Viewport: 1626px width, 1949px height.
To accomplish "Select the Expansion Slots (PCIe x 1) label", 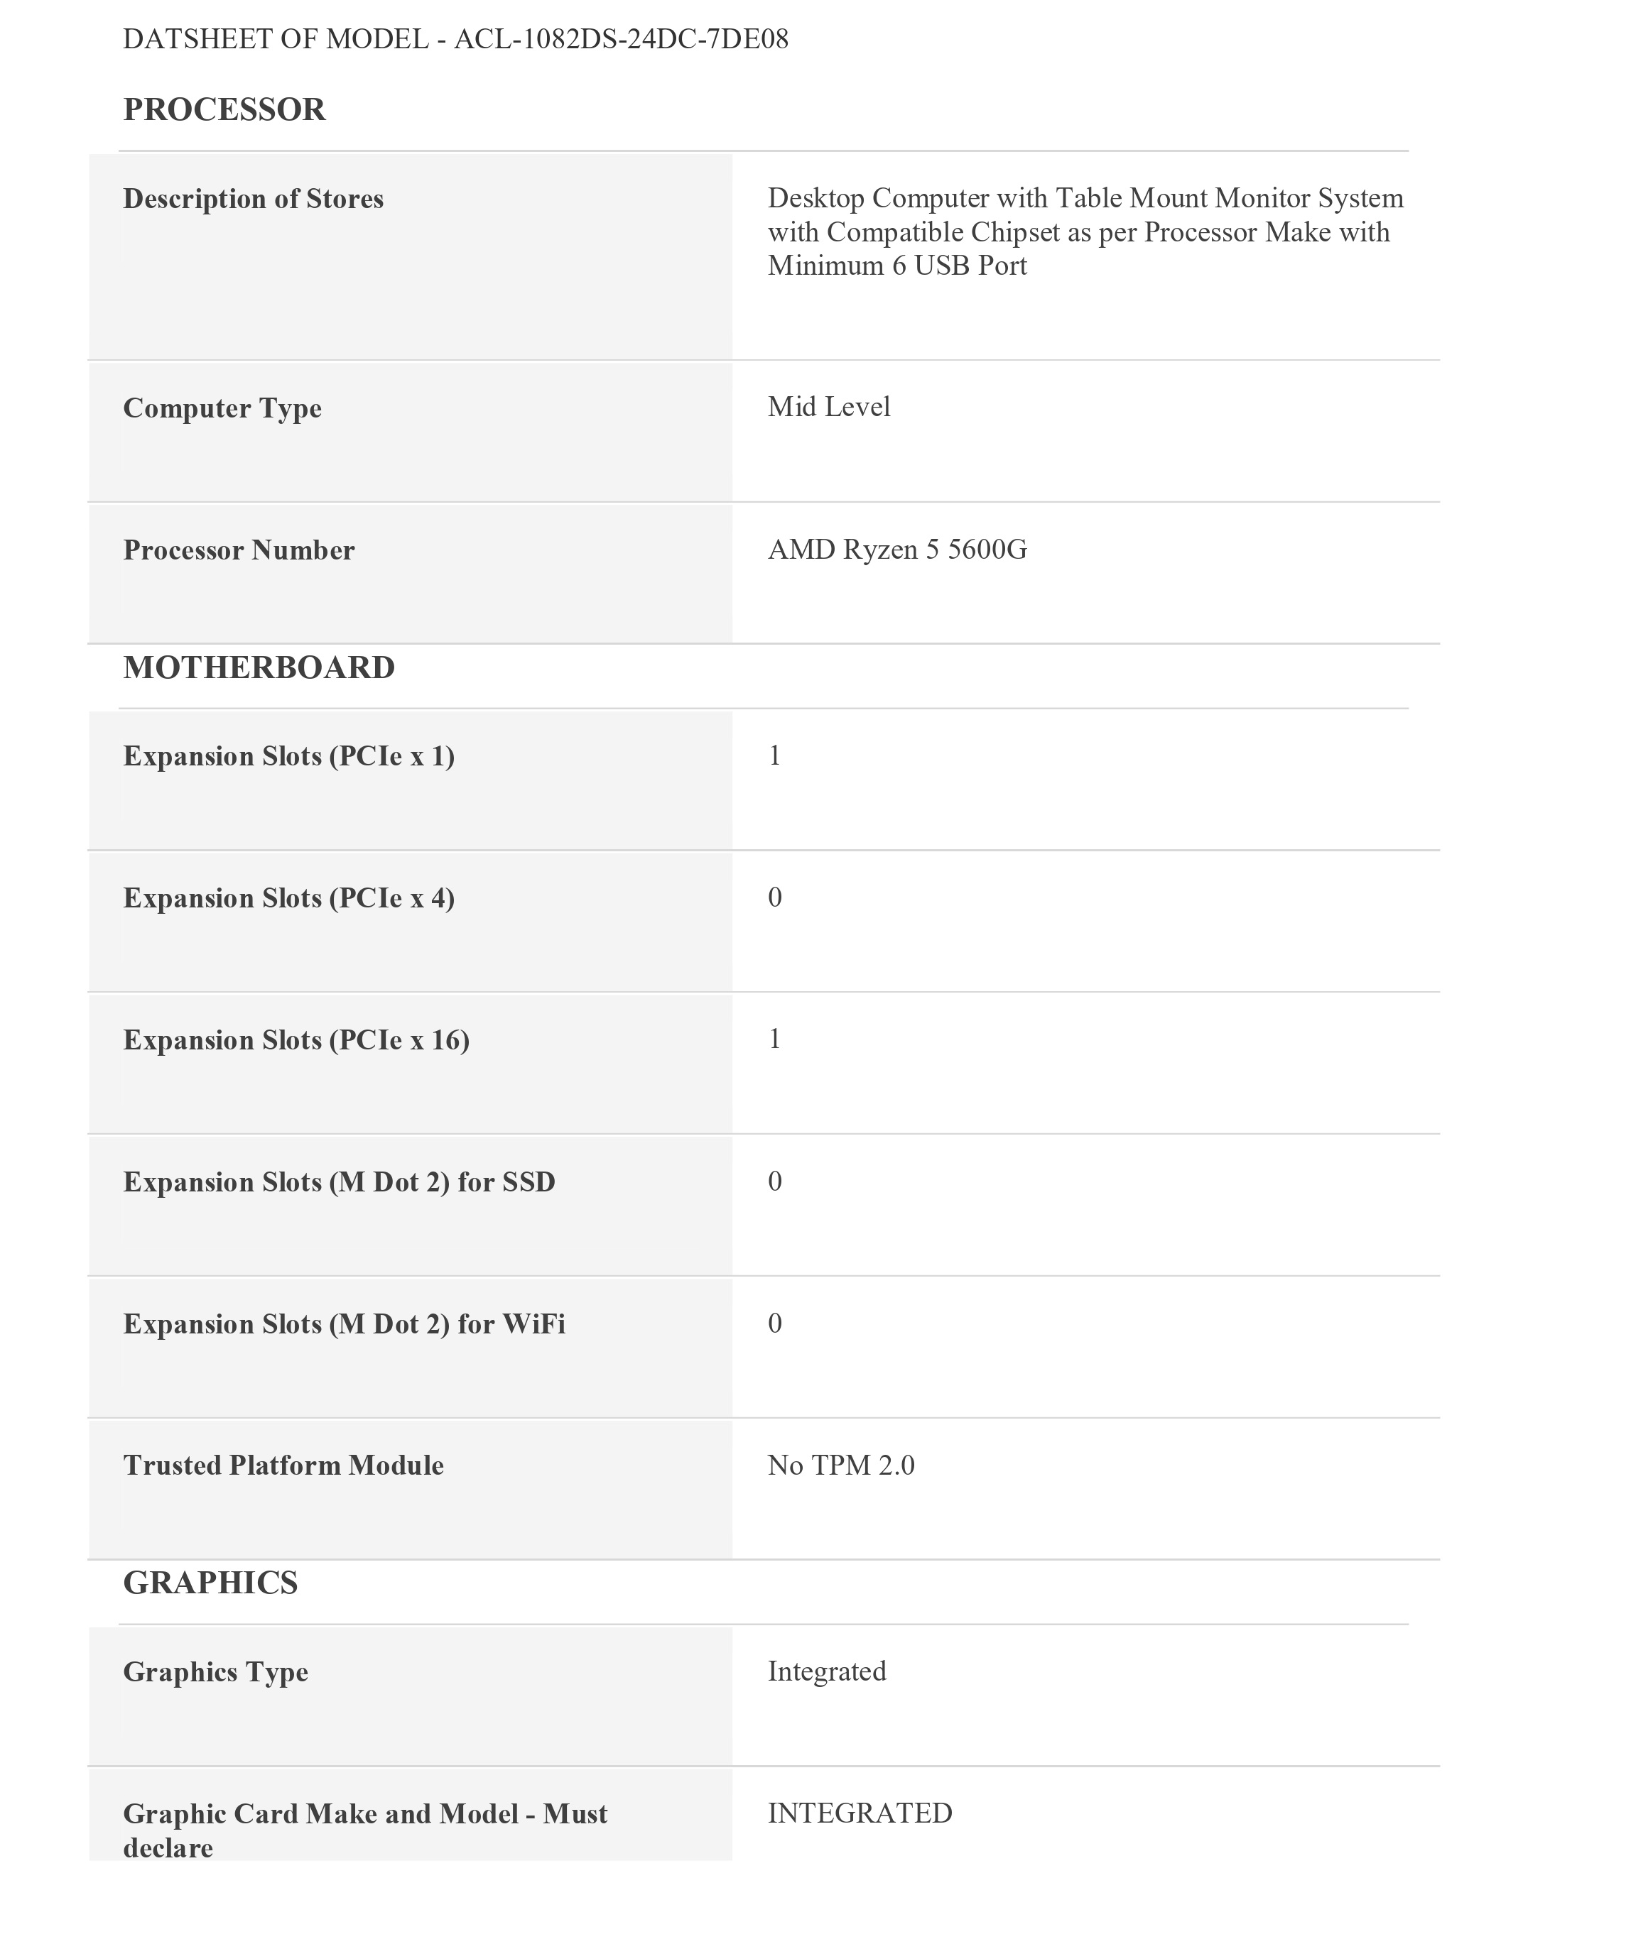I will [289, 756].
